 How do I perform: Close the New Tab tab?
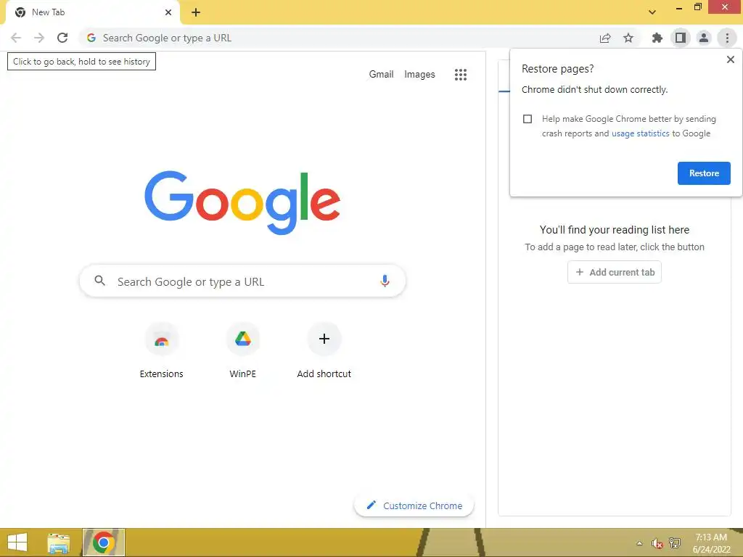[168, 12]
